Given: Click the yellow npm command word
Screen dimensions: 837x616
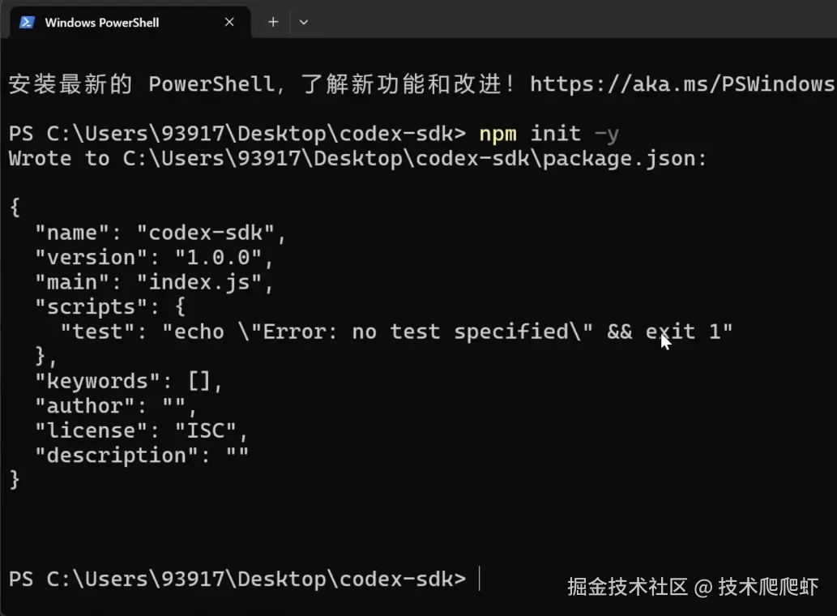Looking at the screenshot, I should coord(498,134).
